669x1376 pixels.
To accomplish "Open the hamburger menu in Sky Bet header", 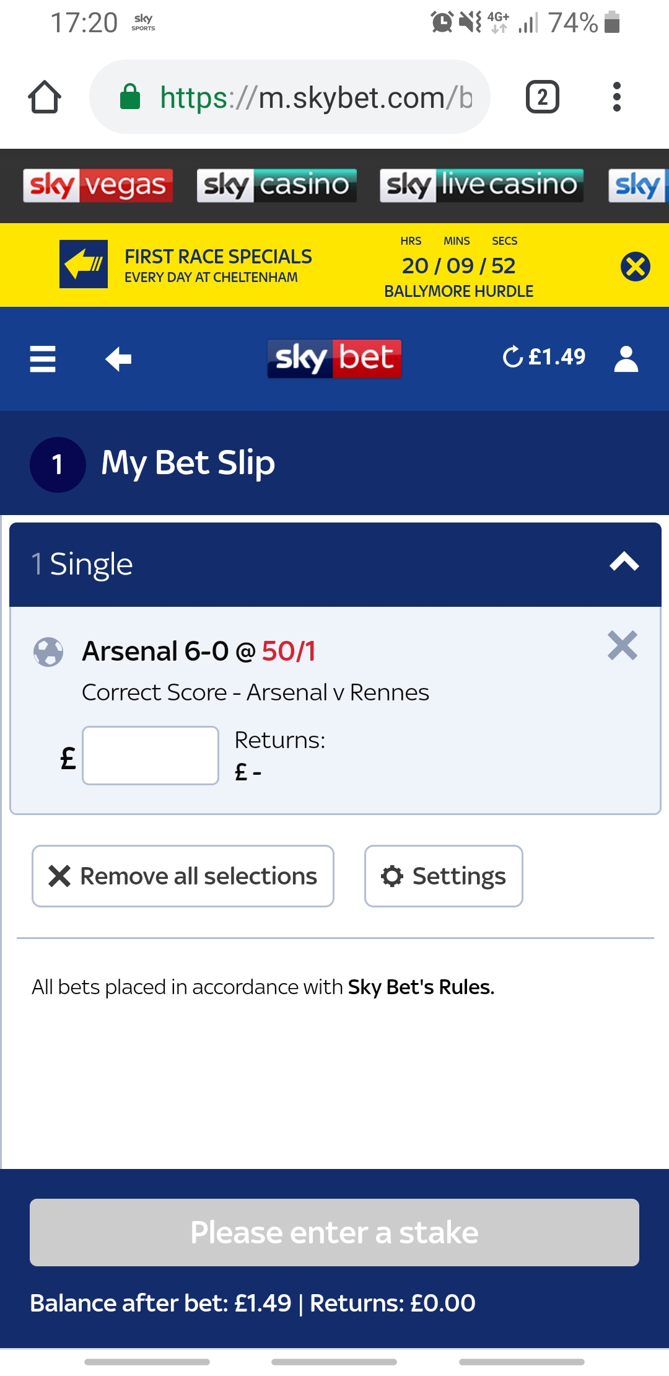I will click(x=43, y=359).
